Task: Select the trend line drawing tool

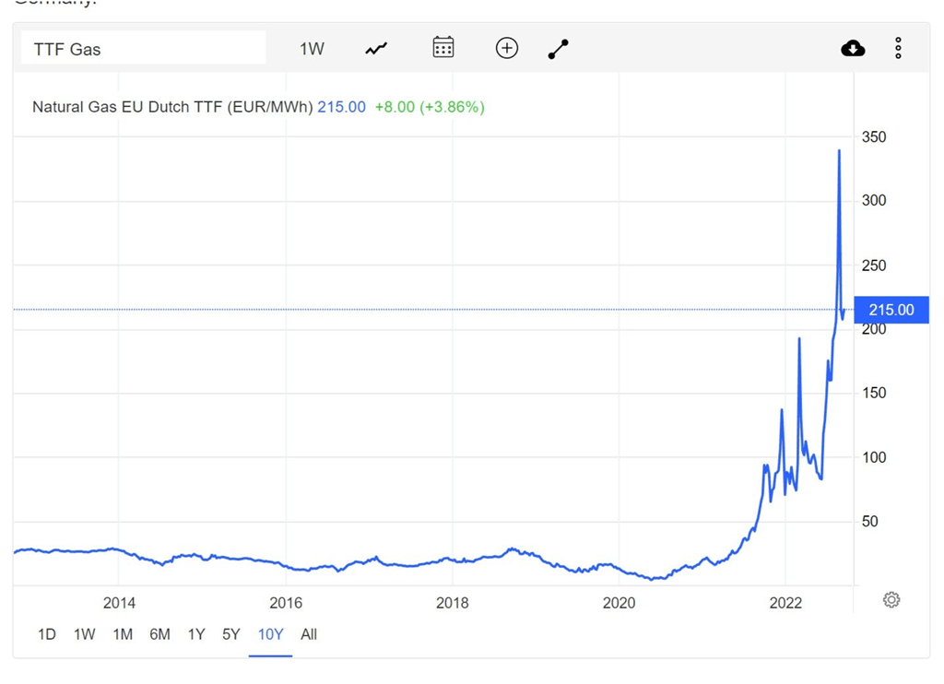Action: 558,49
